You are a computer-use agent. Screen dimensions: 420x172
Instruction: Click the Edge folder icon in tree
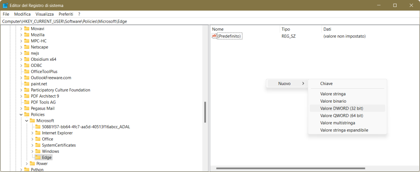pyautogui.click(x=38, y=157)
